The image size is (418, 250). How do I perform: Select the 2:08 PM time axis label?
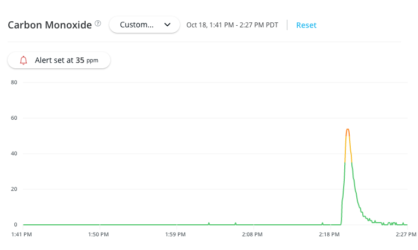pos(252,234)
